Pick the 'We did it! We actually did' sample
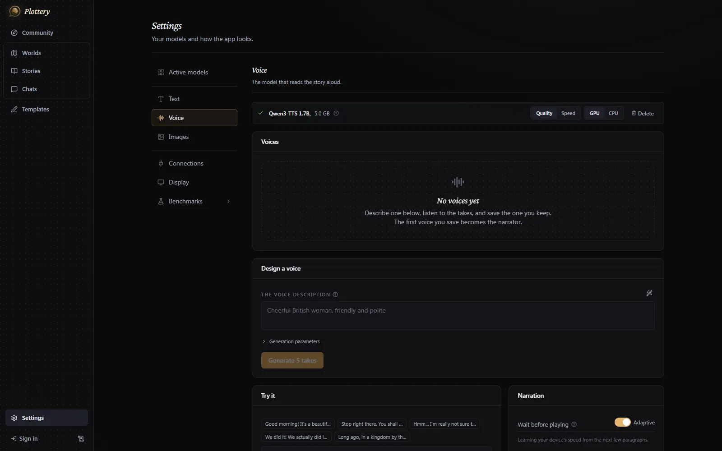 pyautogui.click(x=296, y=437)
